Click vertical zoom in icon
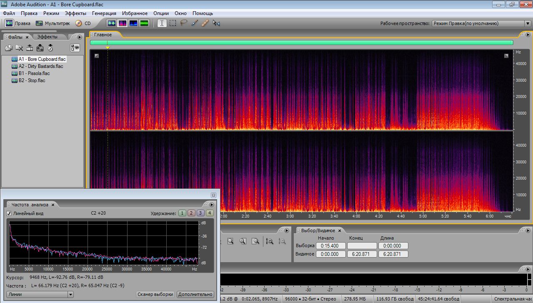The height and width of the screenshot is (303, 533). [270, 241]
